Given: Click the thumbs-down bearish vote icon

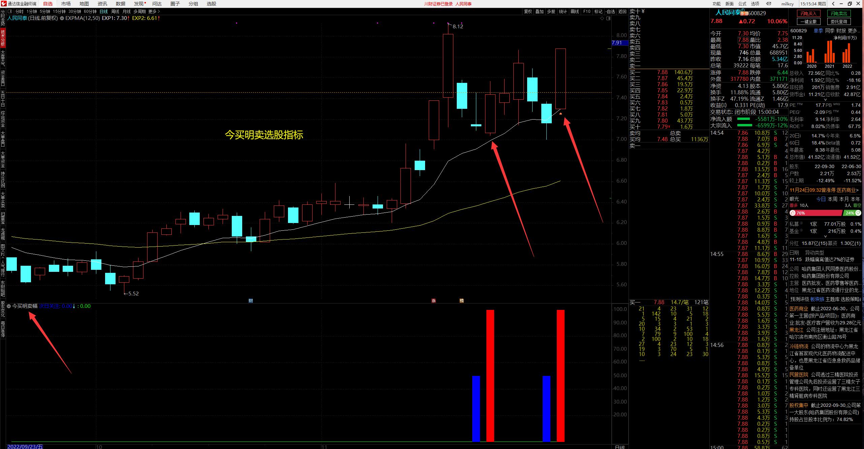Looking at the screenshot, I should point(858,213).
